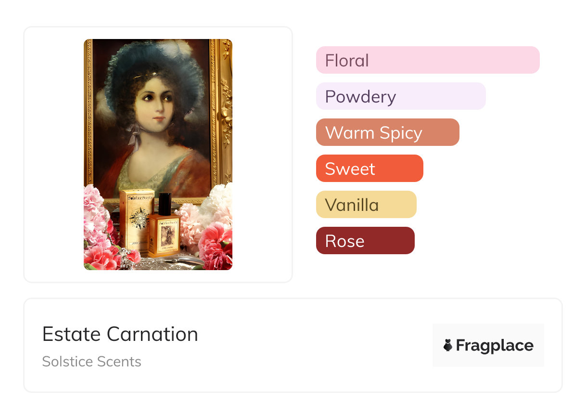This screenshot has width=586, height=416.
Task: Click the black cap of perfume bottle
Action: tap(165, 204)
